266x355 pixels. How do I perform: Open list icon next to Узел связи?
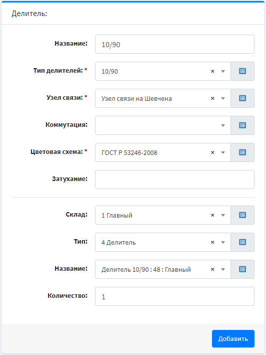point(242,98)
